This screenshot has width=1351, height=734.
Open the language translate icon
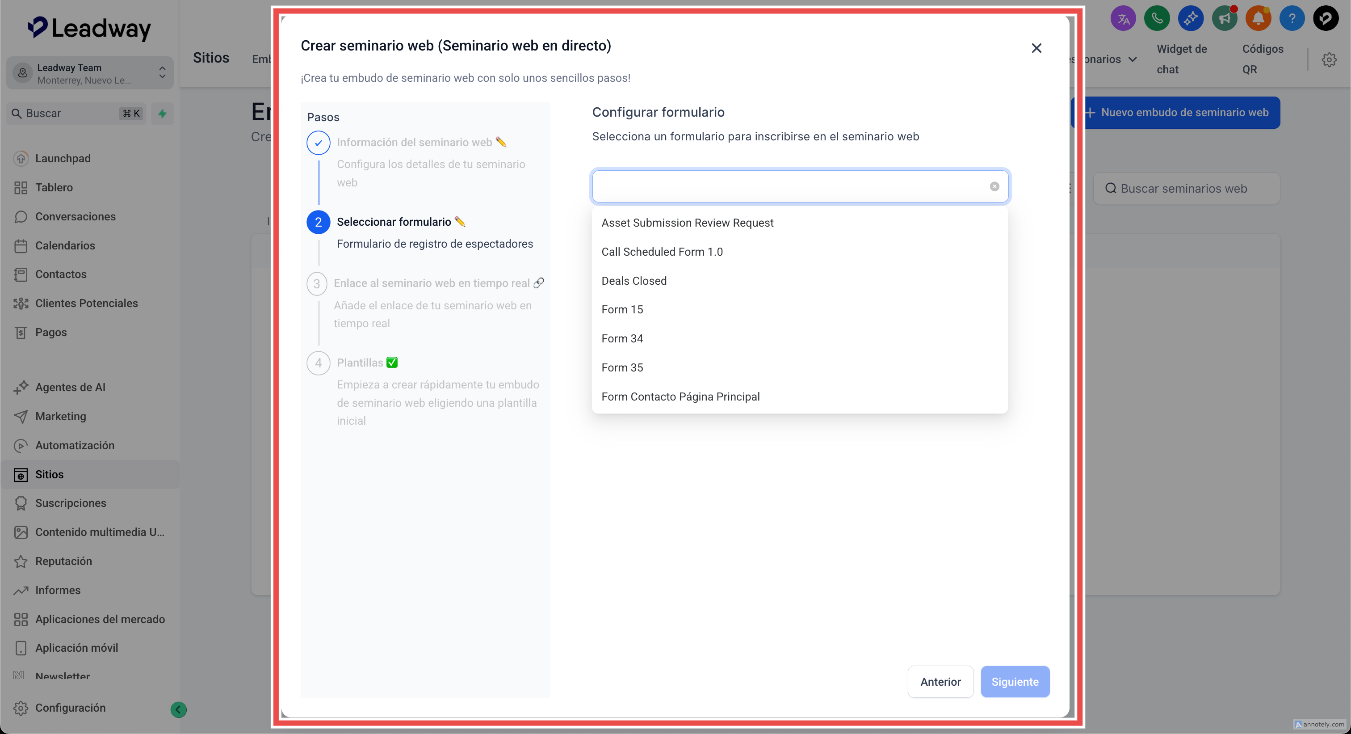point(1123,19)
